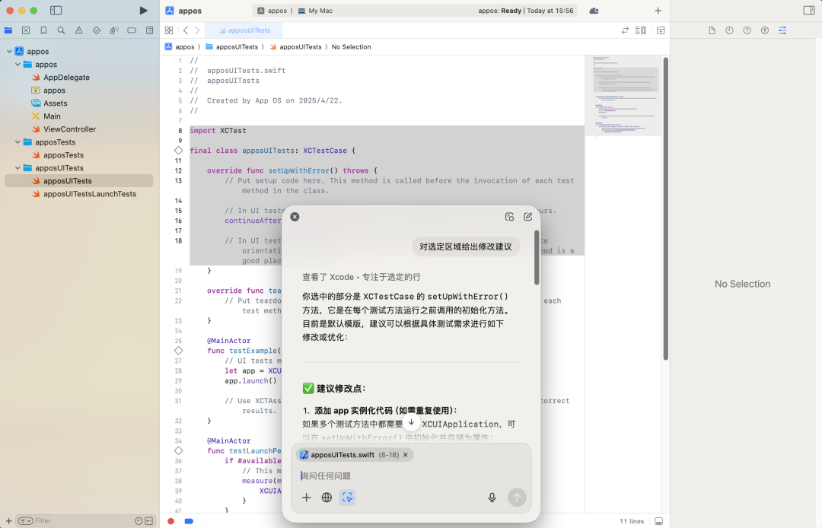
Task: Open the History inspector
Action: coord(729,30)
